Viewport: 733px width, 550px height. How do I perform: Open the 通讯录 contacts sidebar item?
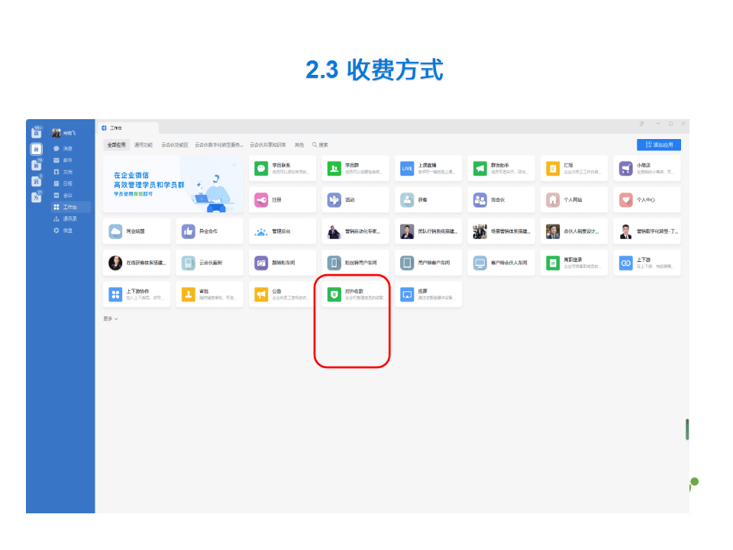pyautogui.click(x=66, y=218)
